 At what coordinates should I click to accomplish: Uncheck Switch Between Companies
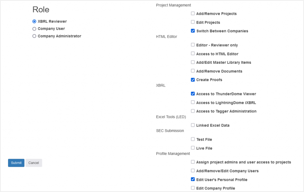tap(193, 31)
